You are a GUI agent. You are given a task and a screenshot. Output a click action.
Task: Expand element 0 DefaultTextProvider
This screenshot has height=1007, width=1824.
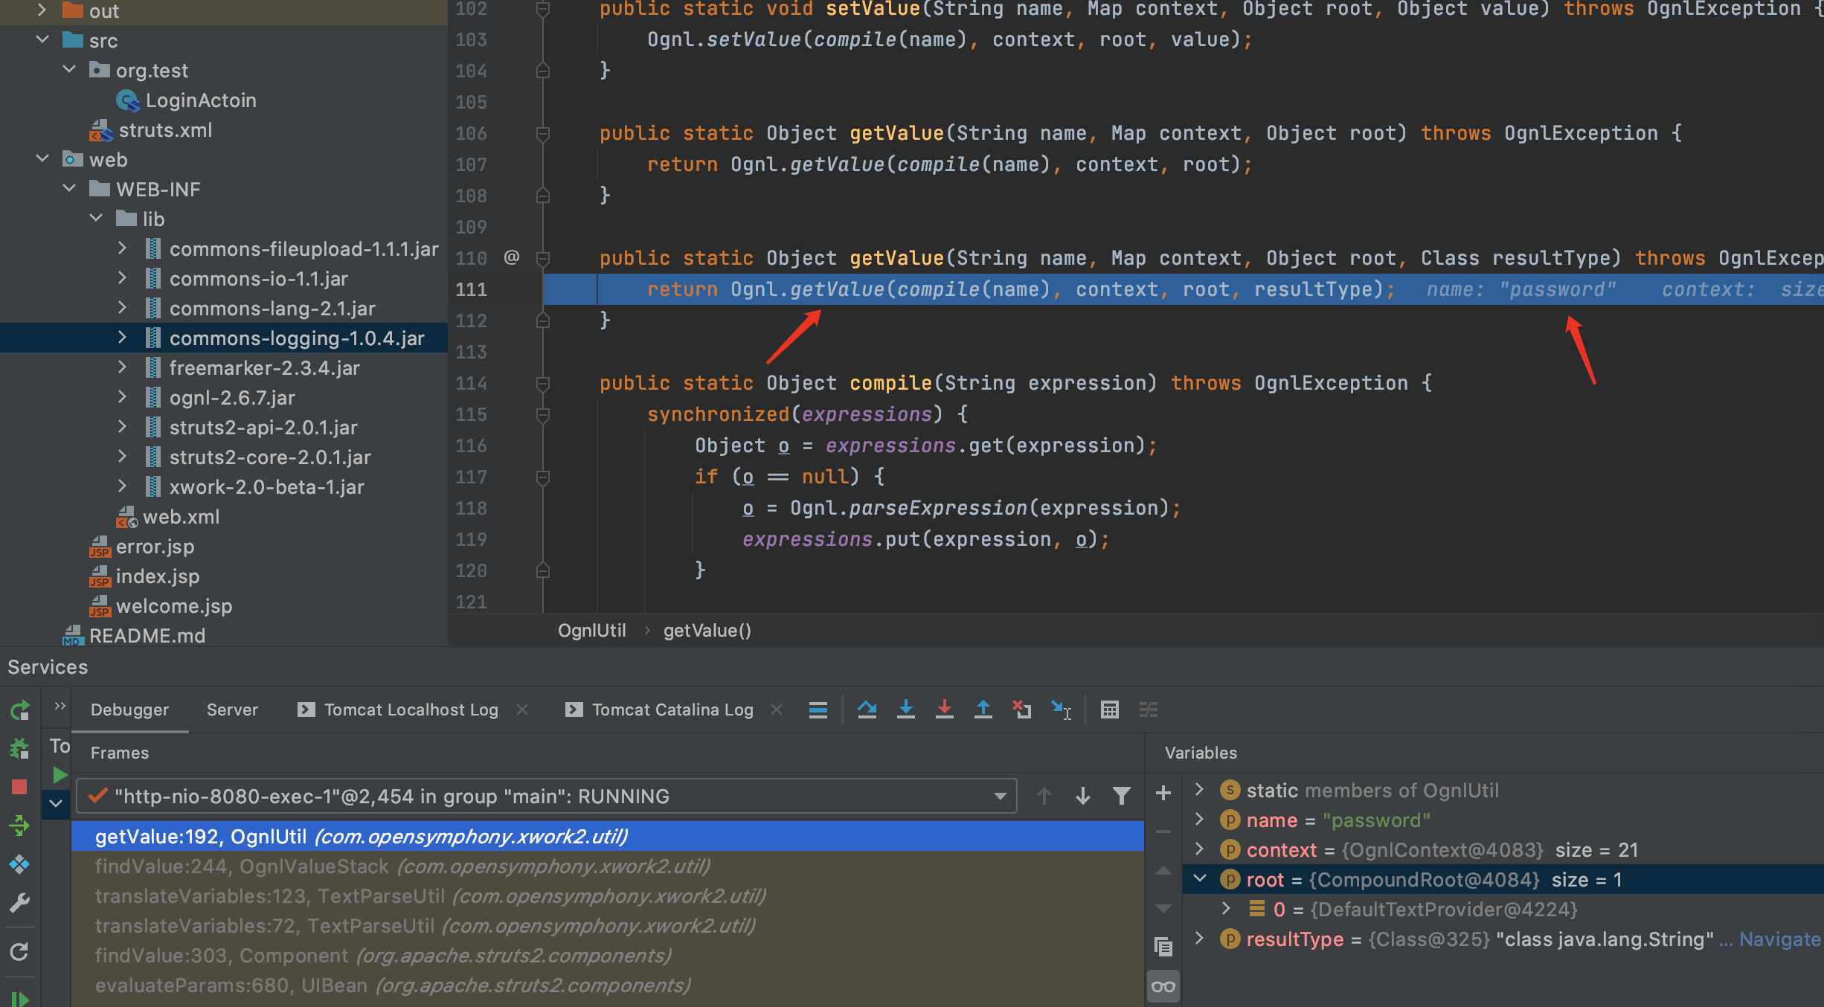click(x=1226, y=909)
